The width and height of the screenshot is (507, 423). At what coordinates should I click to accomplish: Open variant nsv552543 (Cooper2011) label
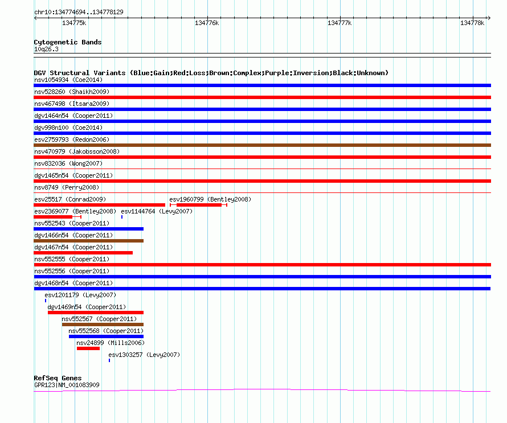tap(72, 223)
